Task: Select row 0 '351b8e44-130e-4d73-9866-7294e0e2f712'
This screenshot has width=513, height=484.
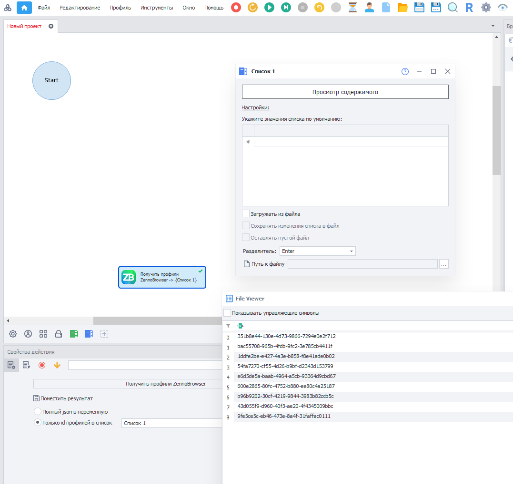Action: tap(373, 337)
